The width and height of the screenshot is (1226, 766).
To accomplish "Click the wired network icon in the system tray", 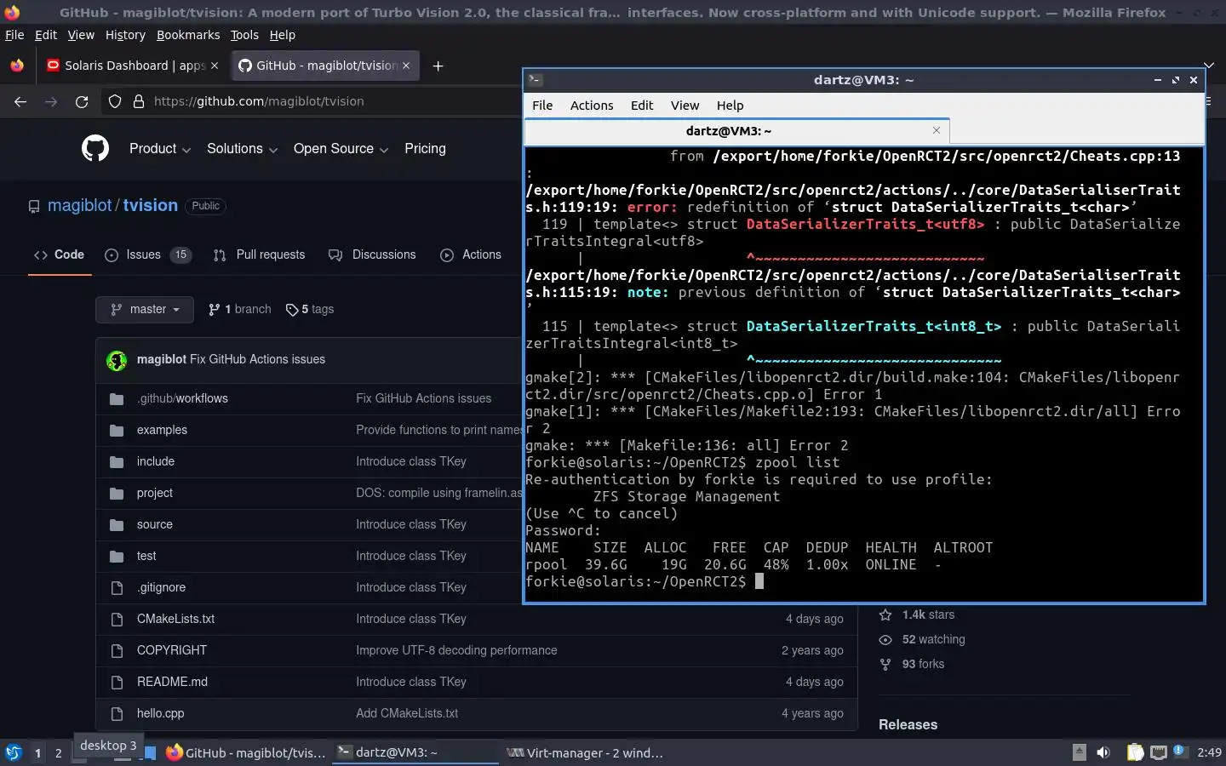I will pos(1159,752).
